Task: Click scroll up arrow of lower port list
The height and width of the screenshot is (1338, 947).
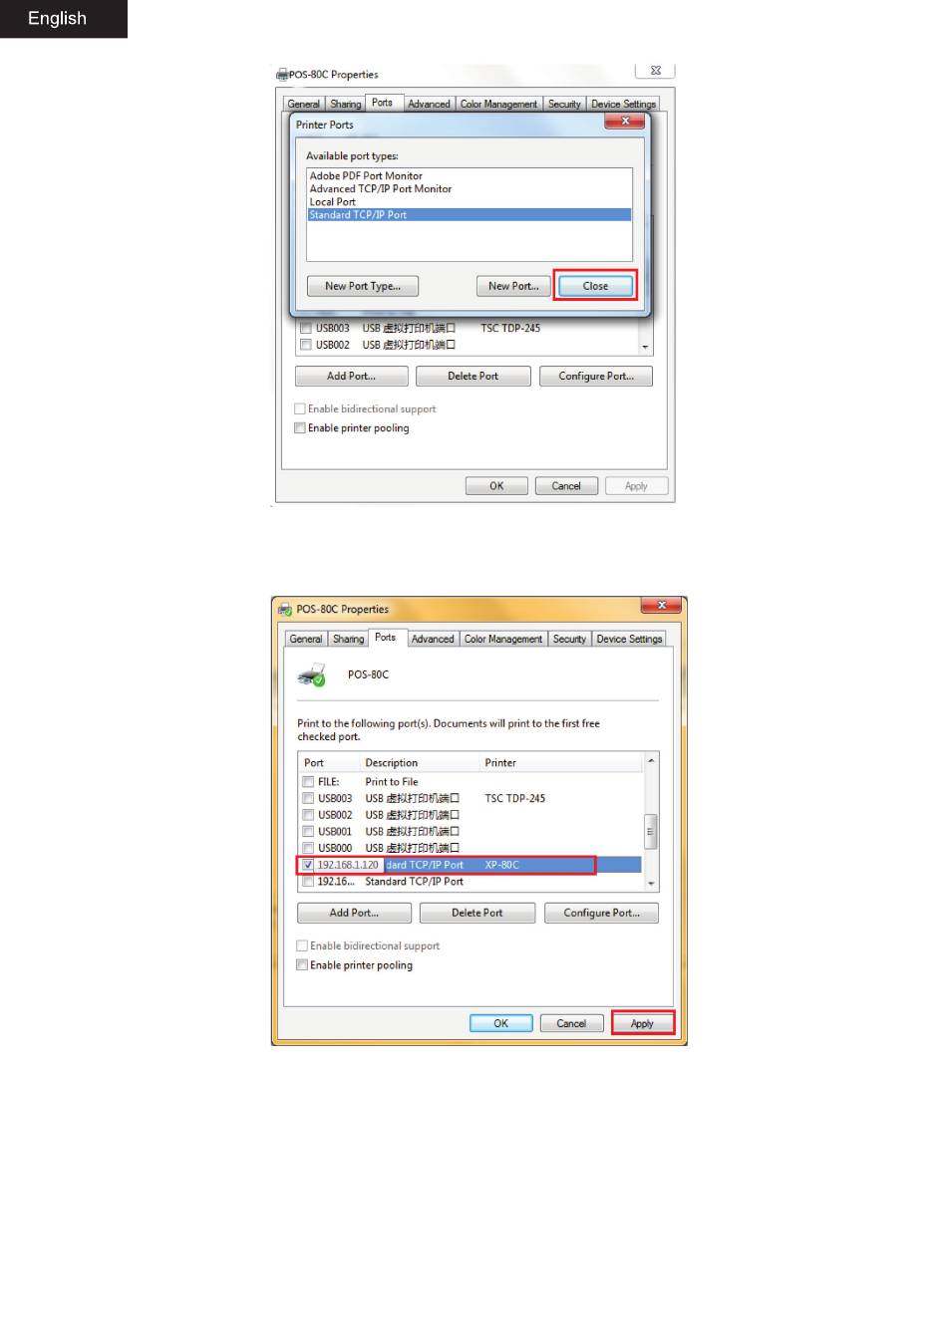Action: click(651, 760)
